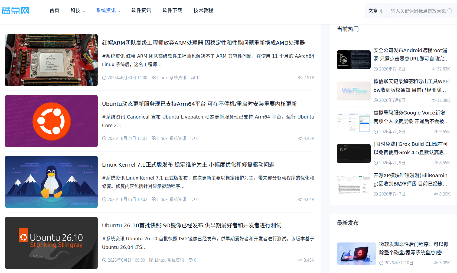Click Ubuntu logo purple thumbnail
The width and height of the screenshot is (457, 273).
click(x=51, y=121)
